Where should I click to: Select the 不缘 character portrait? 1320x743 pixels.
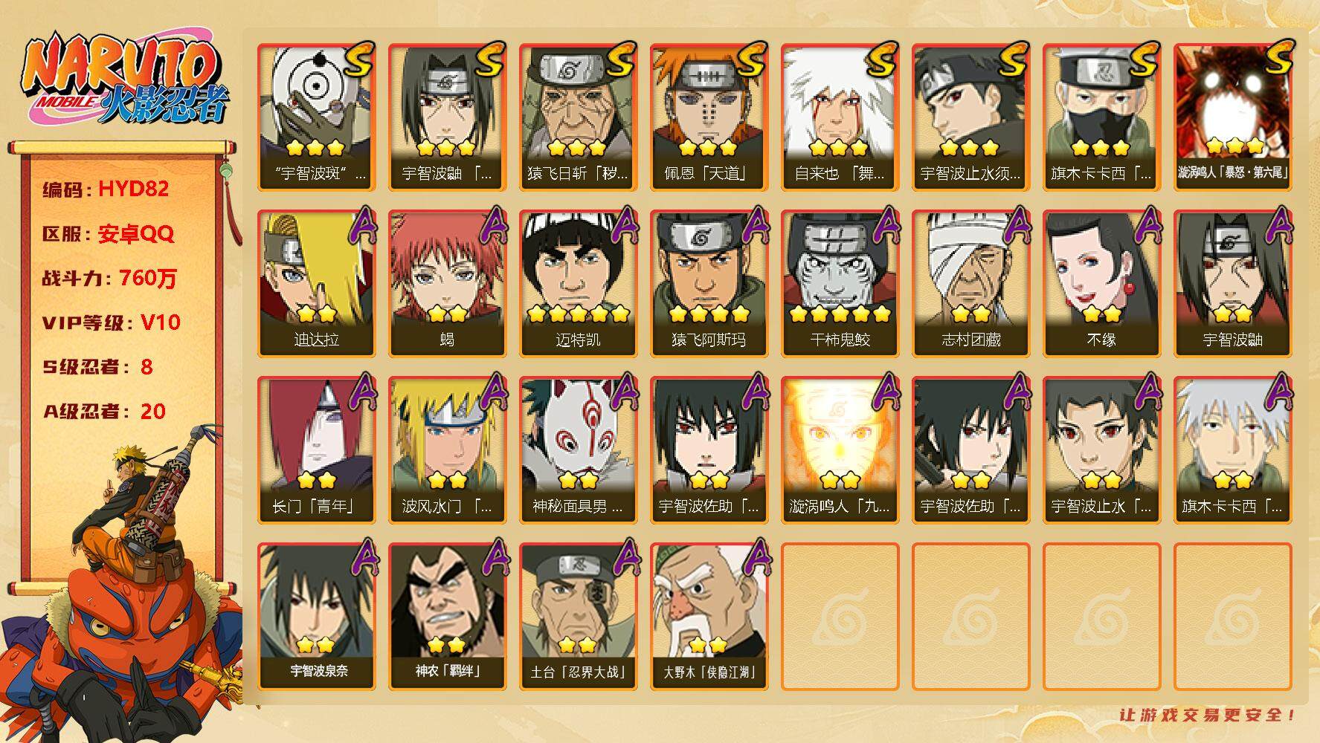[x=1101, y=284]
